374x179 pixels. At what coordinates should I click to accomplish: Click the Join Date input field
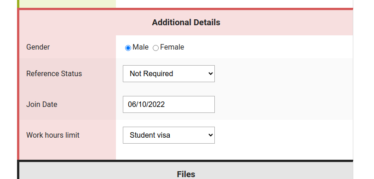pyautogui.click(x=169, y=105)
